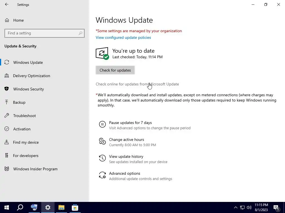
Task: Click the pause icon for Pause updates
Action: [x=102, y=124]
